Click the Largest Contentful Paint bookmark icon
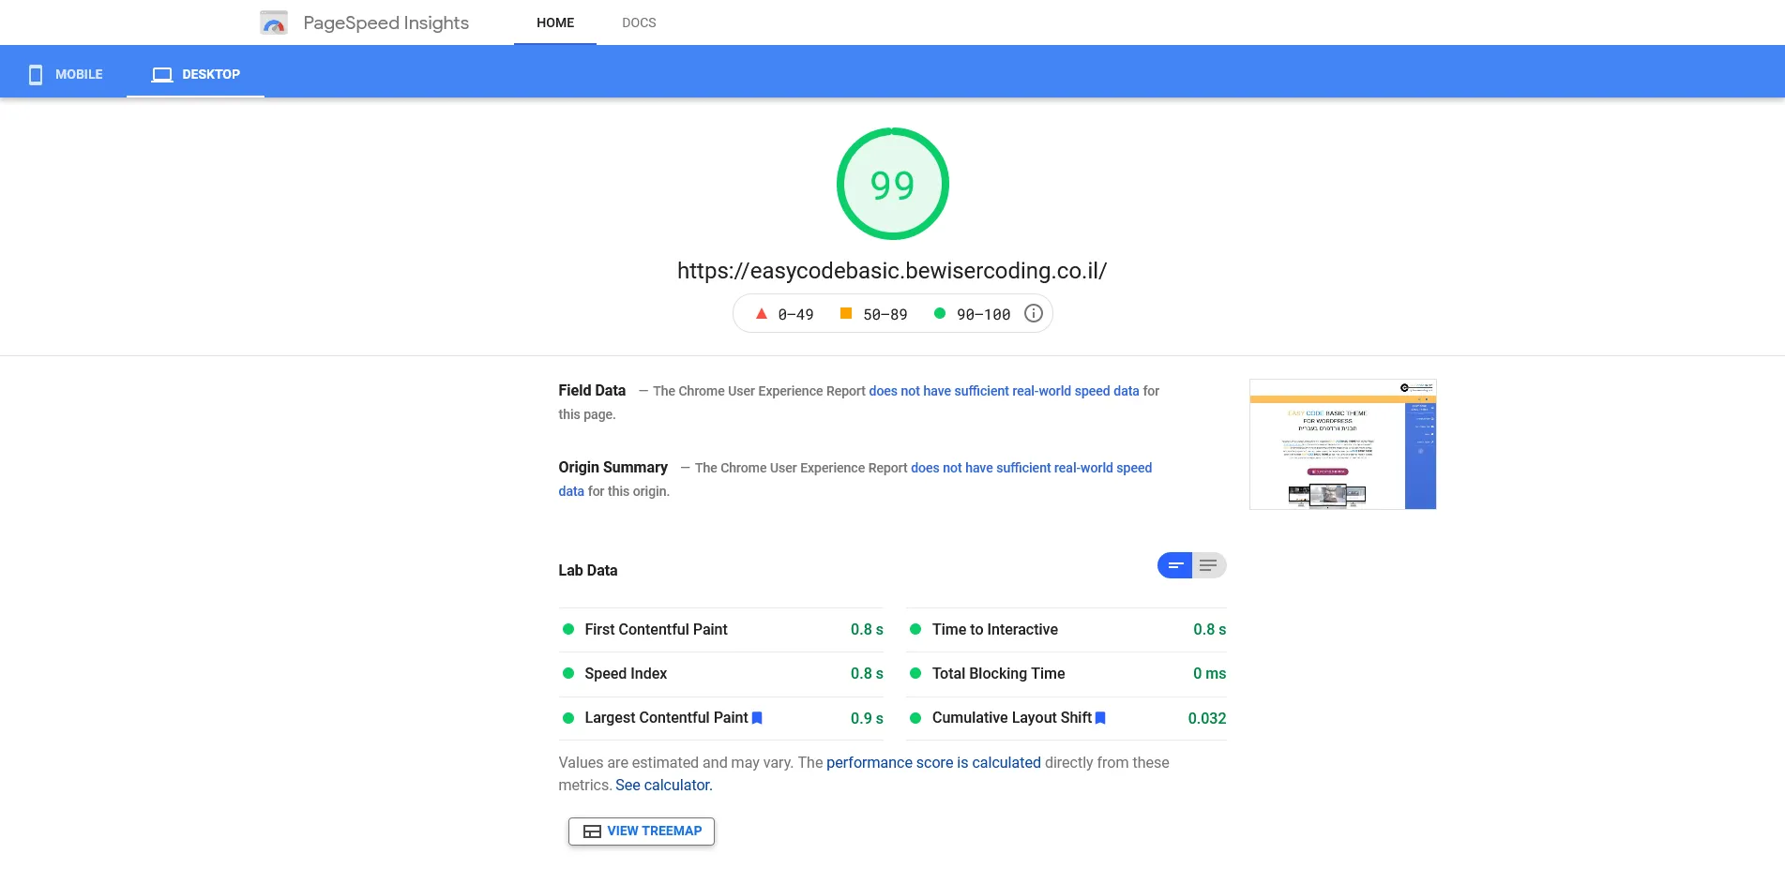The image size is (1785, 869). (x=757, y=718)
